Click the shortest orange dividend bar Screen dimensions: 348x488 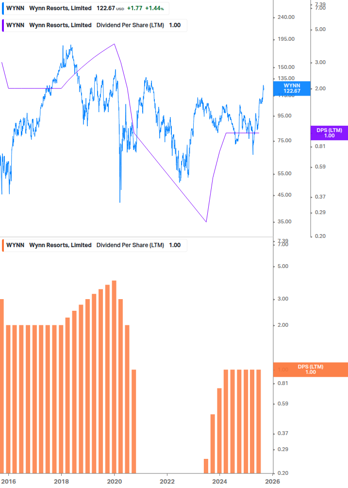pos(206,466)
